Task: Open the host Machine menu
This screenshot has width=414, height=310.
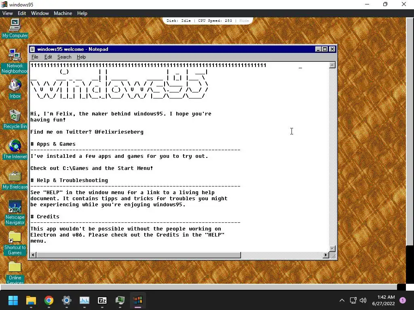Action: (x=63, y=13)
